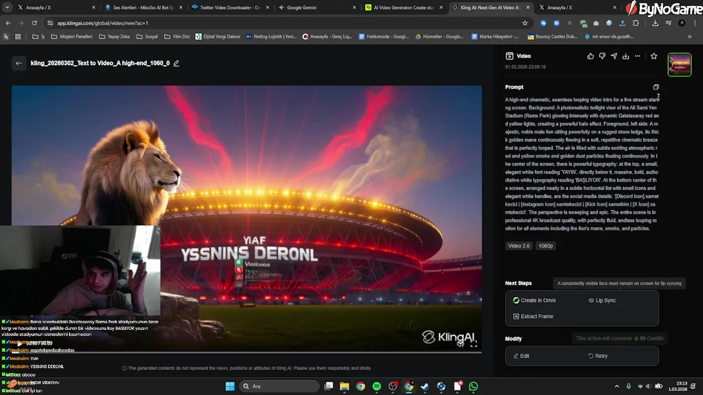Mute the video player volume
This screenshot has width=703, height=395.
pyautogui.click(x=460, y=344)
